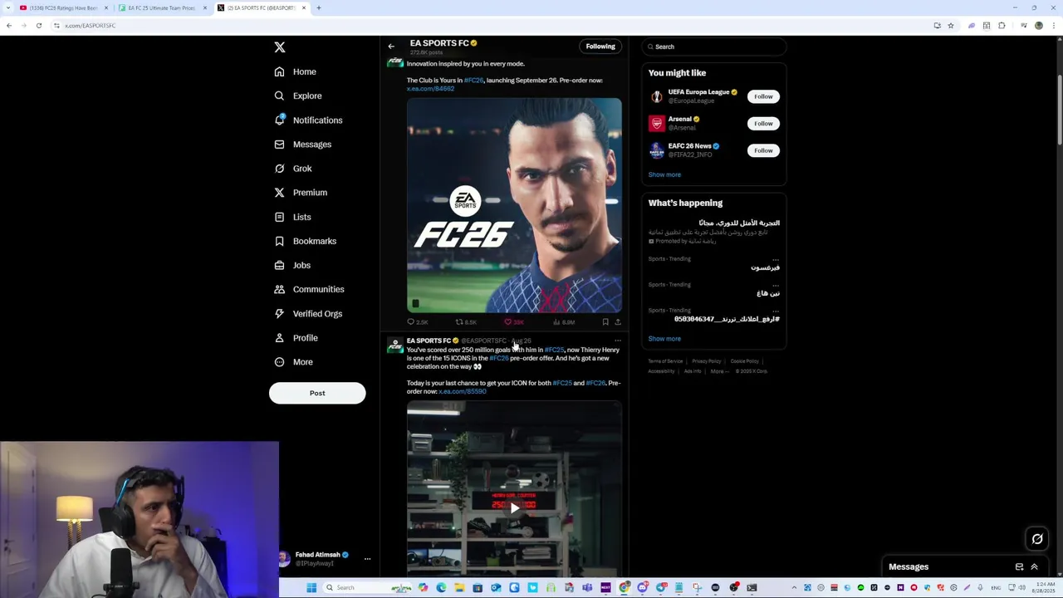Open the Explore page

[297, 96]
